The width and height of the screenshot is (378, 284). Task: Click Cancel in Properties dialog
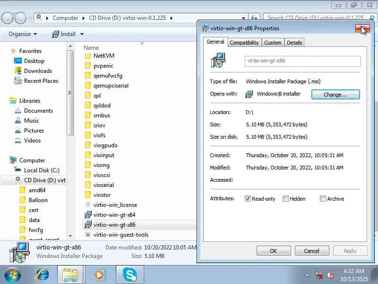312,251
